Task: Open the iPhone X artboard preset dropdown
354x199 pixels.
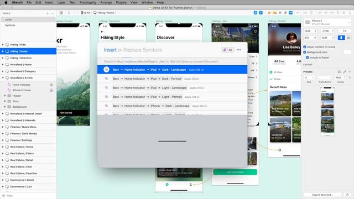Action: click(327, 22)
